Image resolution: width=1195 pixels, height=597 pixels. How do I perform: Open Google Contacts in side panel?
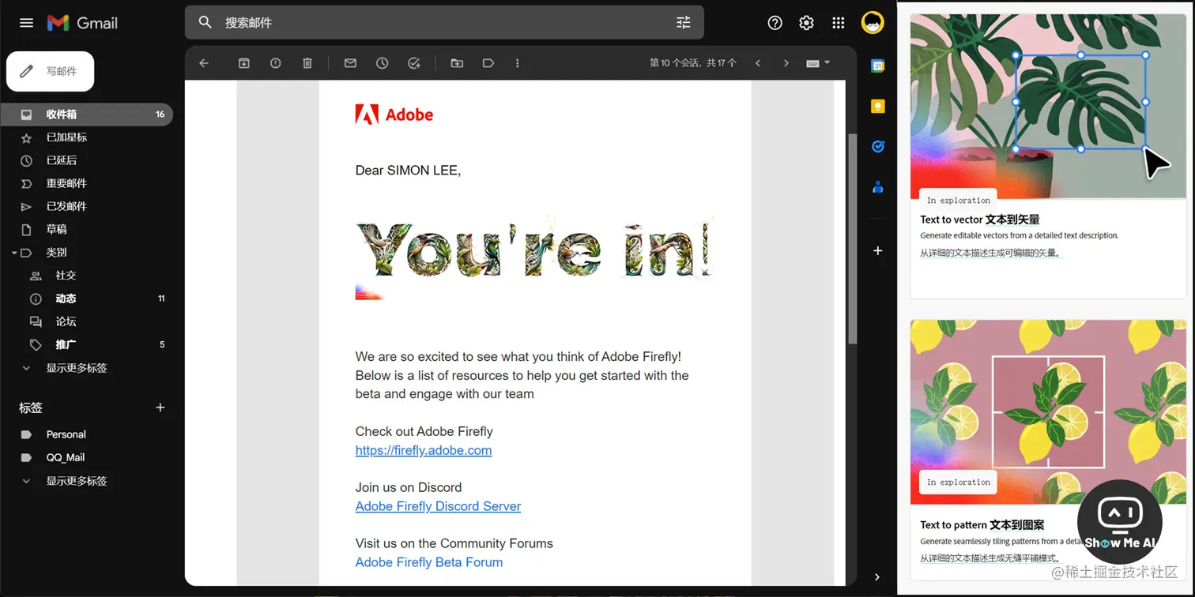[x=877, y=187]
